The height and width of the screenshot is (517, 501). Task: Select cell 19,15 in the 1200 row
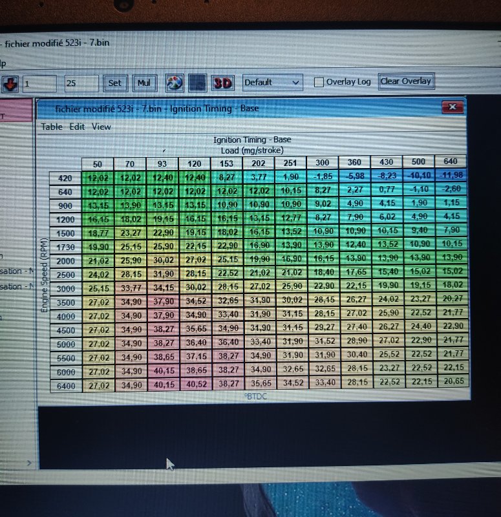(163, 219)
